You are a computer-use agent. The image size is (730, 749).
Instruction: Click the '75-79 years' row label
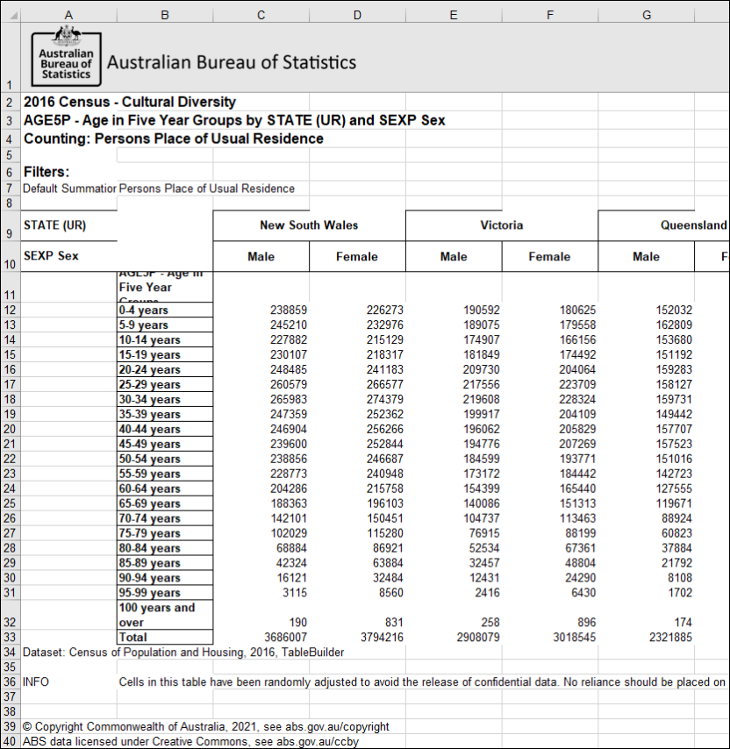pyautogui.click(x=165, y=532)
